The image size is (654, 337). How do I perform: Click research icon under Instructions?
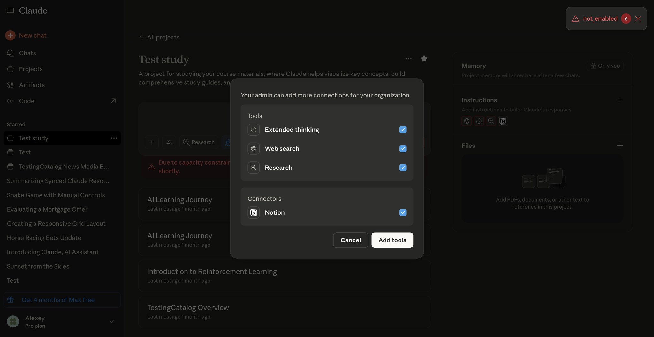coord(491,121)
